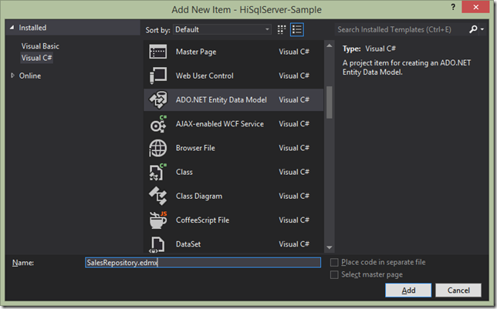
Task: Select the Browser File globe icon
Action: coord(158,148)
